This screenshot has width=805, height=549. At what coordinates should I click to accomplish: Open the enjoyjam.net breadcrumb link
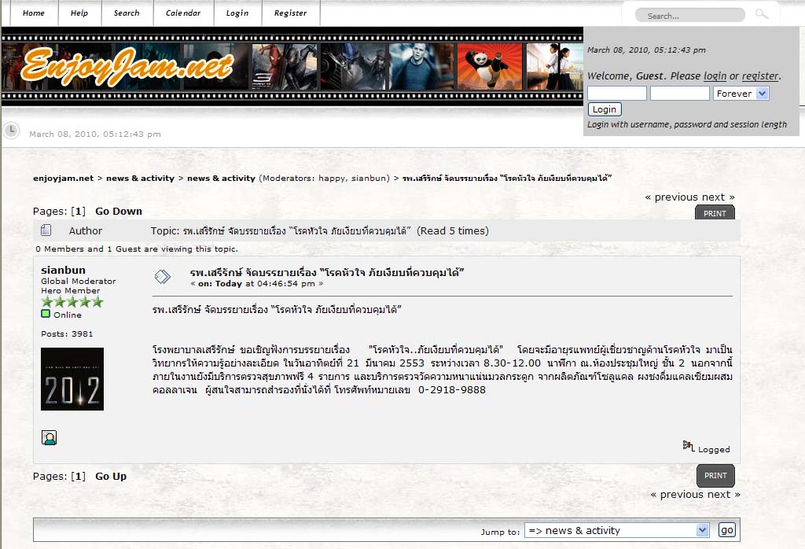(x=63, y=179)
